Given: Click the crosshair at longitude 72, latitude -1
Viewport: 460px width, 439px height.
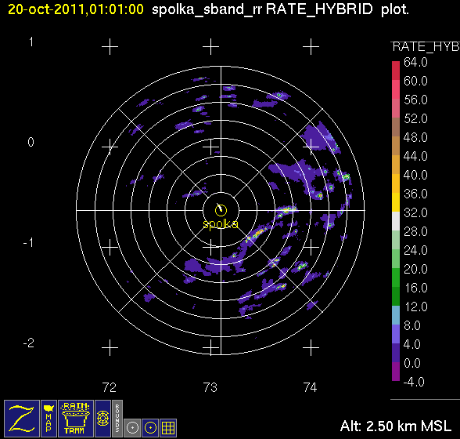Looking at the screenshot, I should point(110,247).
